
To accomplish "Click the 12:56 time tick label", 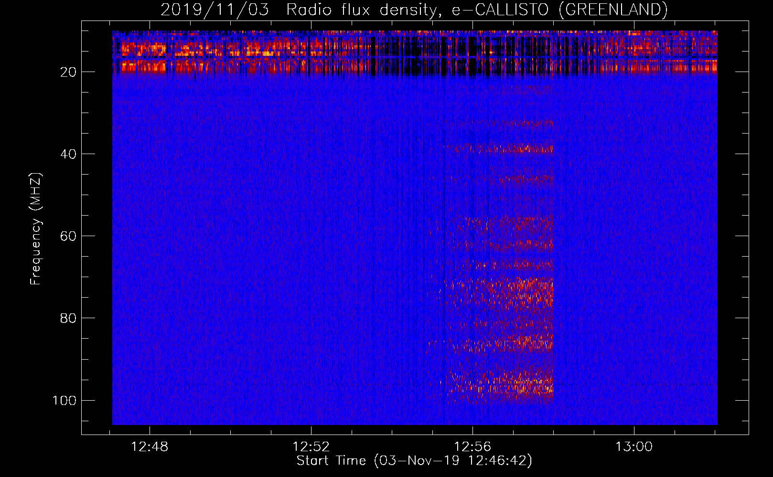I will tap(472, 447).
